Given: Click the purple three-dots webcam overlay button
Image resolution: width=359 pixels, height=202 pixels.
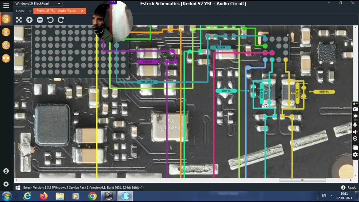Looking at the screenshot, I should [x=113, y=2].
